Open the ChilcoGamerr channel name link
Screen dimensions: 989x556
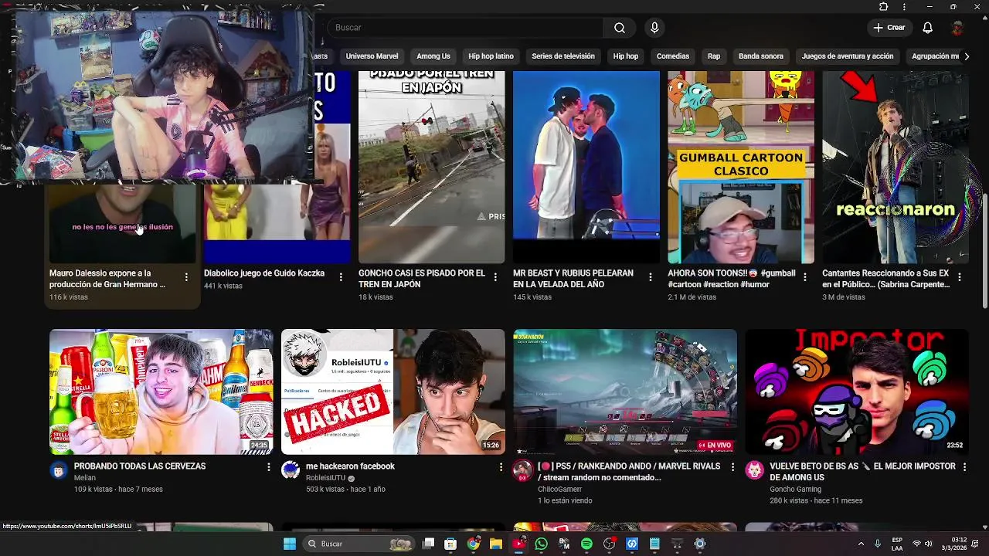560,490
